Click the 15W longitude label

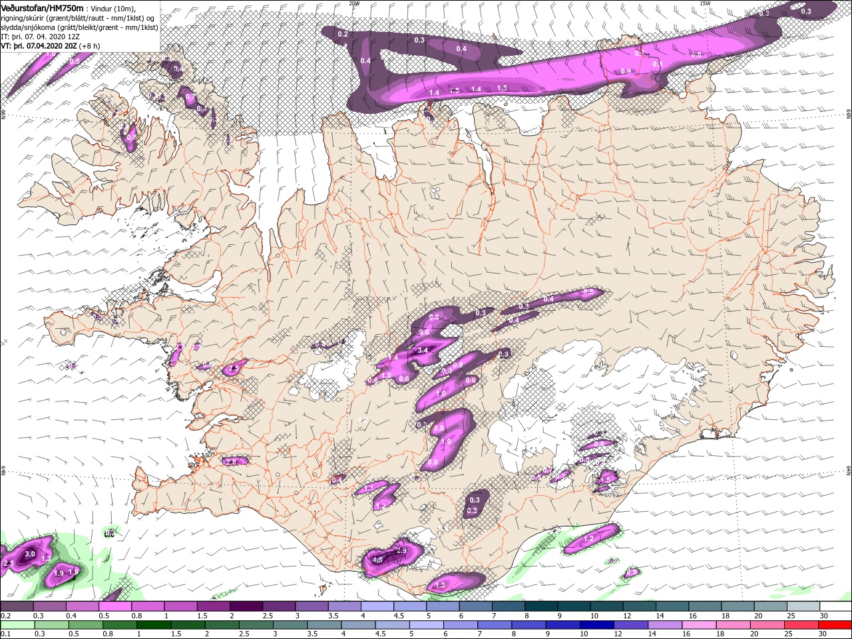point(705,3)
